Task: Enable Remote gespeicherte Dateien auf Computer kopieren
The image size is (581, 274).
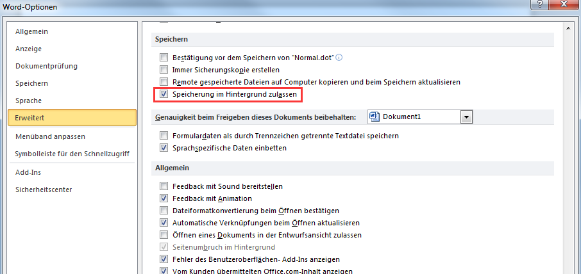Action: tap(164, 82)
